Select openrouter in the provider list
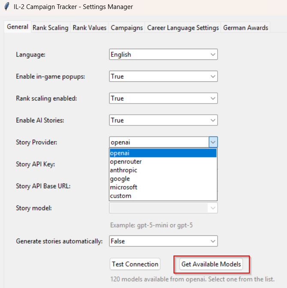This screenshot has height=288, width=287. [163, 162]
